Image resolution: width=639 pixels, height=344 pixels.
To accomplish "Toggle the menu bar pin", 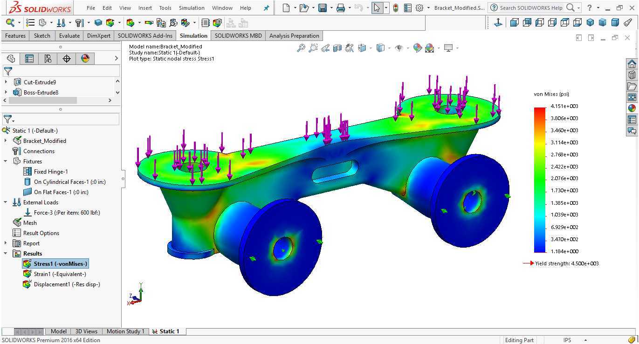I will [266, 8].
